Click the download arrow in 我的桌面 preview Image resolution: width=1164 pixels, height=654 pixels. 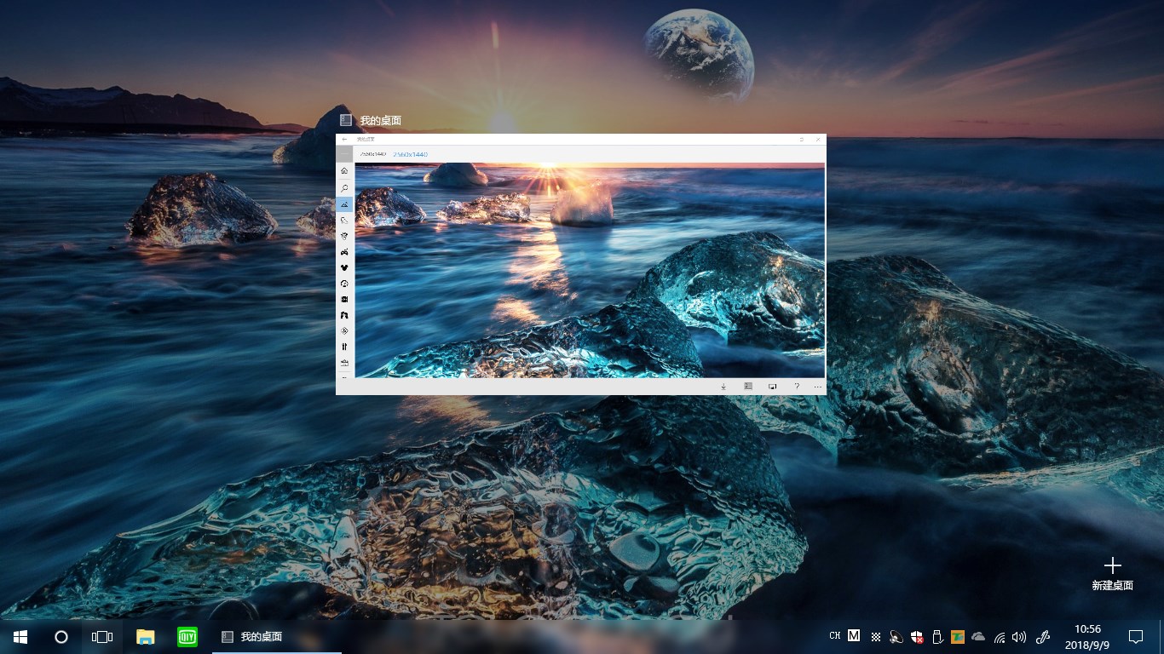723,387
